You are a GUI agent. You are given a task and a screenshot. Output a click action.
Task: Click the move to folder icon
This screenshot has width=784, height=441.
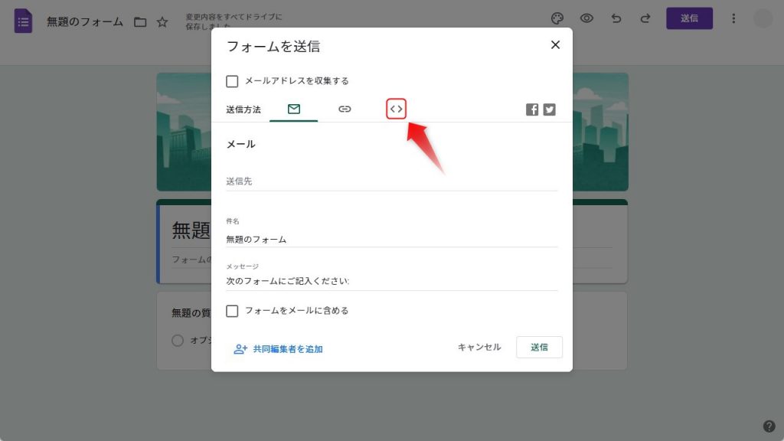[x=140, y=22]
